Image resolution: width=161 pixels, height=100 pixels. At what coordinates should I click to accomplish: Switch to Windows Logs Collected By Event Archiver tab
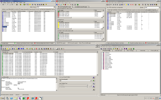click(x=10, y=9)
